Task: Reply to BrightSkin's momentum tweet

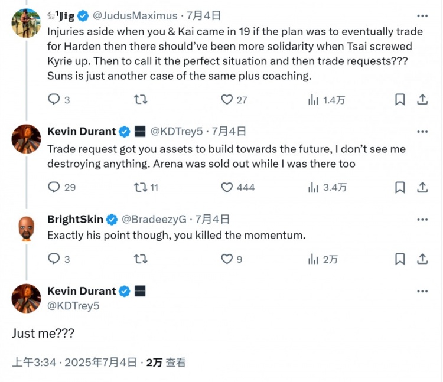Action: point(54,259)
